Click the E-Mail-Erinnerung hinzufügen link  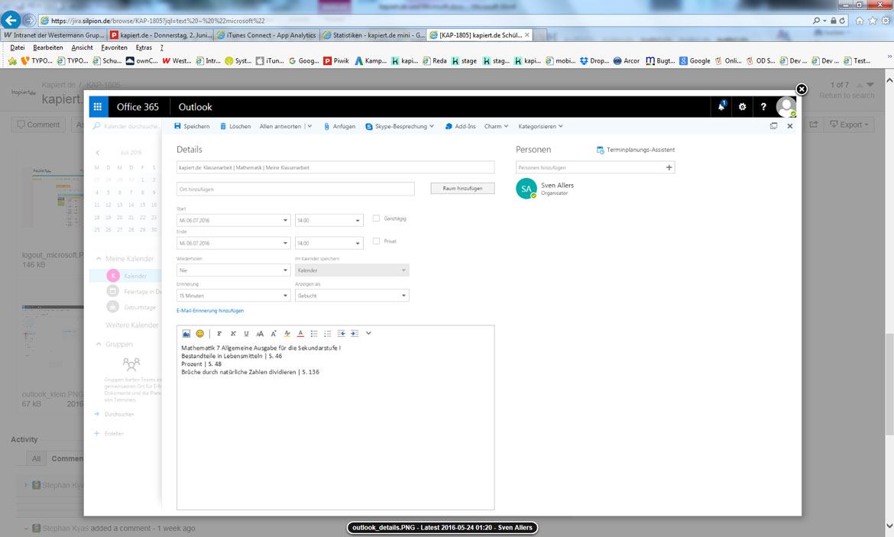pyautogui.click(x=210, y=311)
